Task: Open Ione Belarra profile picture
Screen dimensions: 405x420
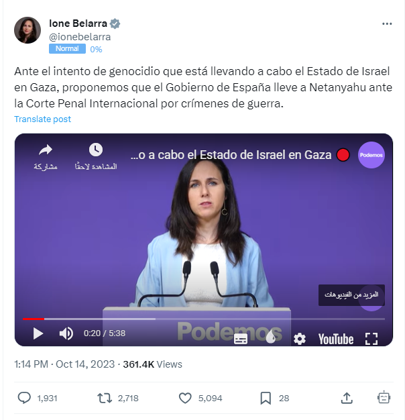Action: tap(27, 30)
